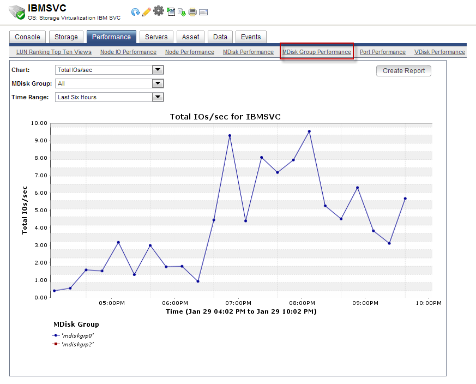Open the Port Performance link
Screen dimensions: 476x384
click(x=382, y=52)
